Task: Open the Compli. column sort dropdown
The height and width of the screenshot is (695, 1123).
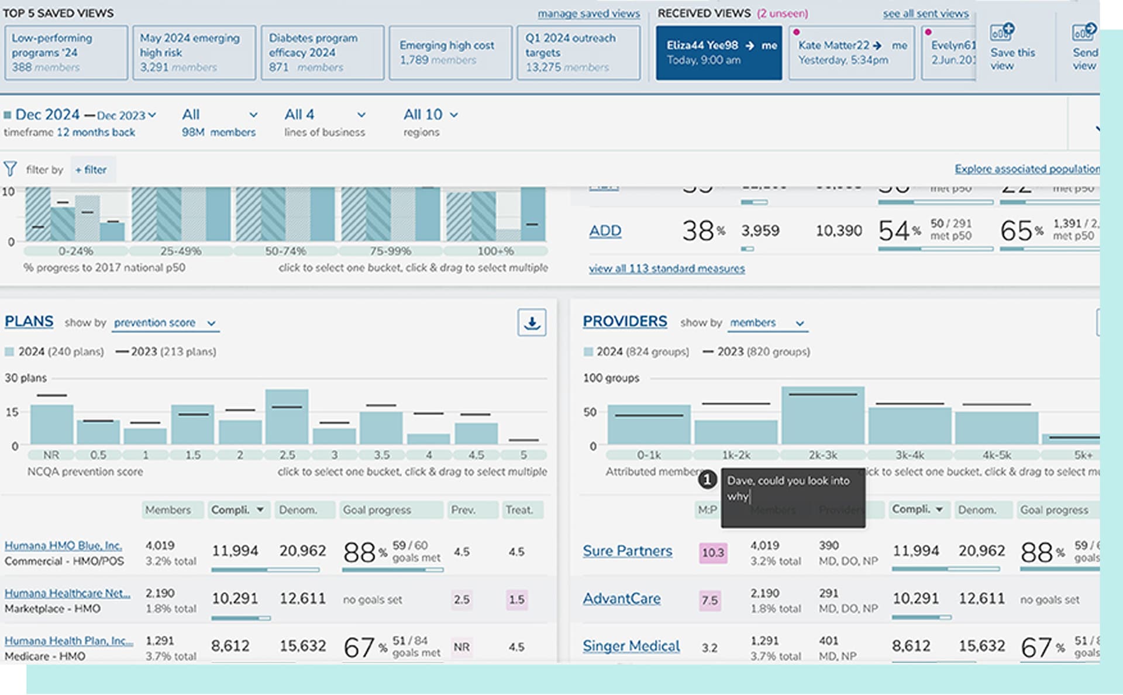Action: pos(261,510)
